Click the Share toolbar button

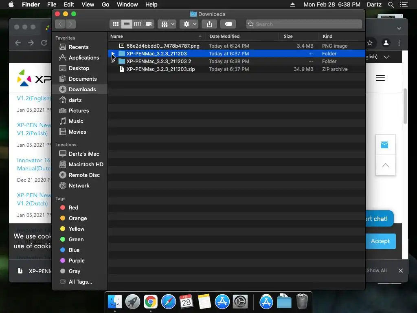[x=210, y=24]
